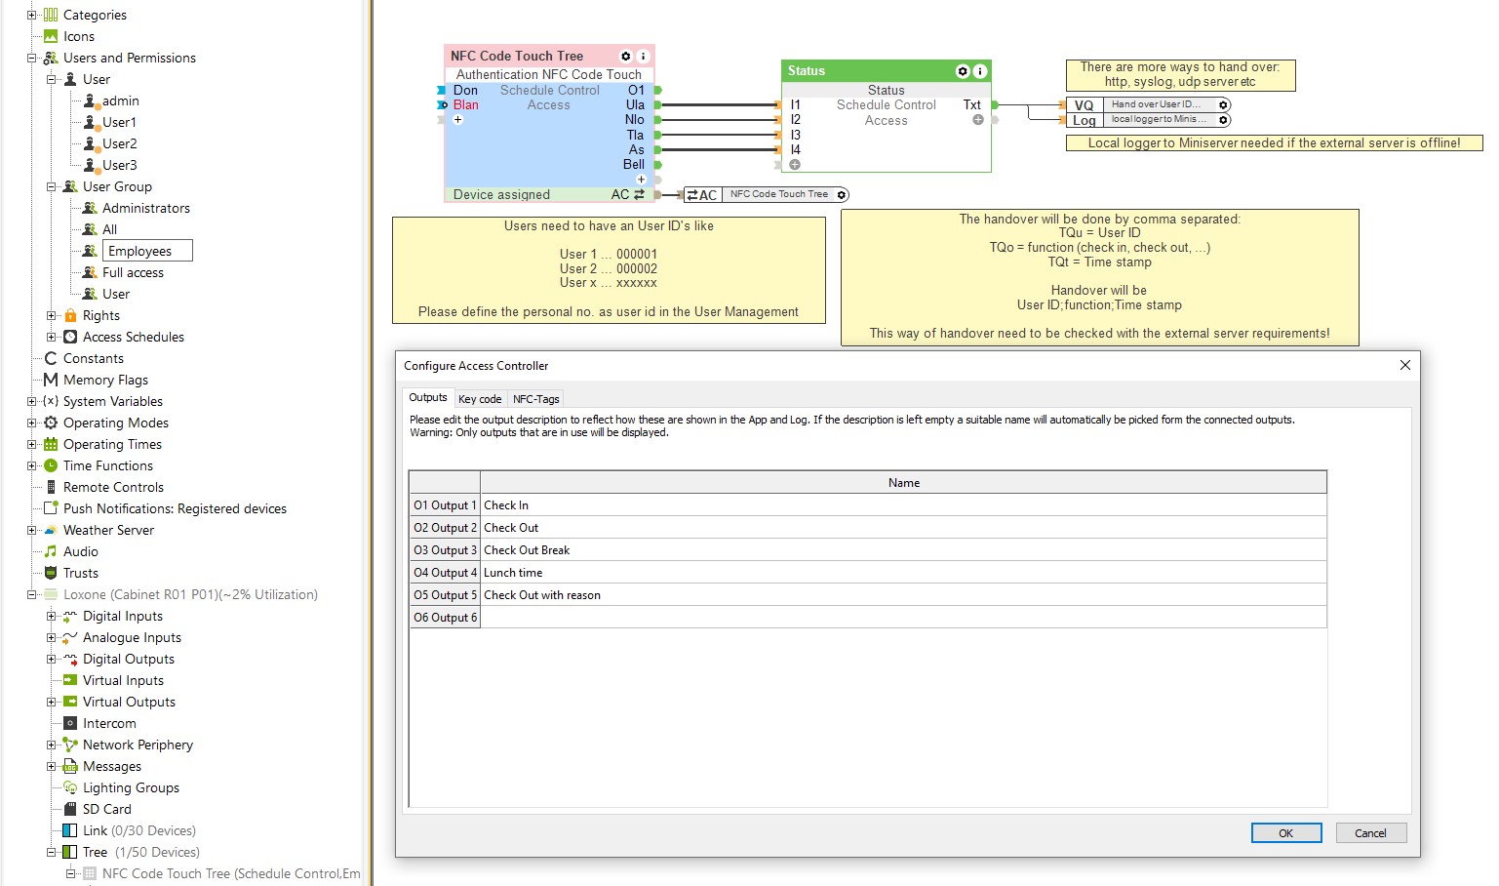The height and width of the screenshot is (886, 1499).
Task: Open gear on local logger Log output
Action: 1223,119
